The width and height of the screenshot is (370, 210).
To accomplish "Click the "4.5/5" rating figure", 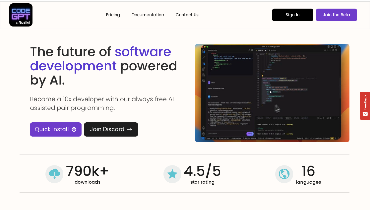I will click(x=202, y=171).
